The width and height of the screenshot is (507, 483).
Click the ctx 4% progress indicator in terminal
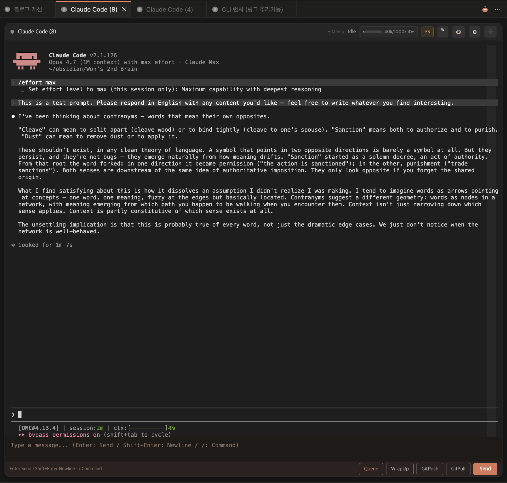[x=144, y=428]
